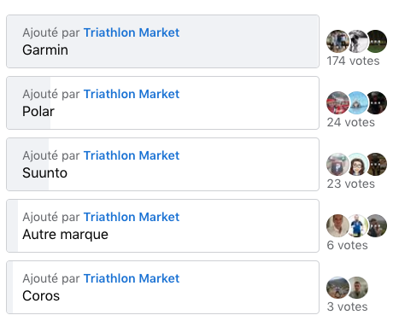Open Triathlon Market link above Garmin

(132, 32)
